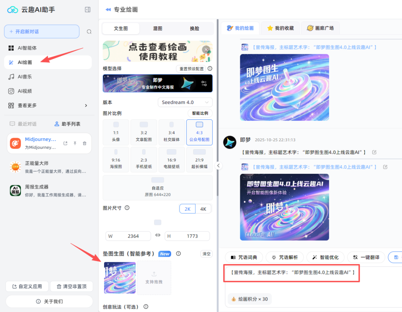Switch to the 混图 tab
The height and width of the screenshot is (312, 402).
tap(157, 28)
